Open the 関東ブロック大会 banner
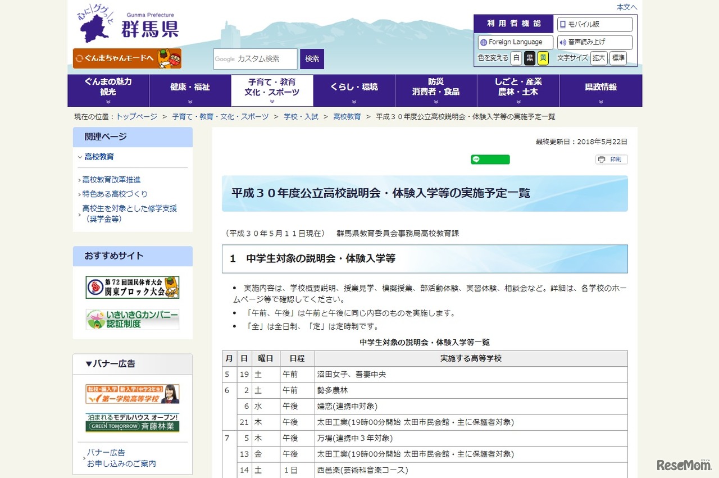This screenshot has width=719, height=478. (x=133, y=287)
